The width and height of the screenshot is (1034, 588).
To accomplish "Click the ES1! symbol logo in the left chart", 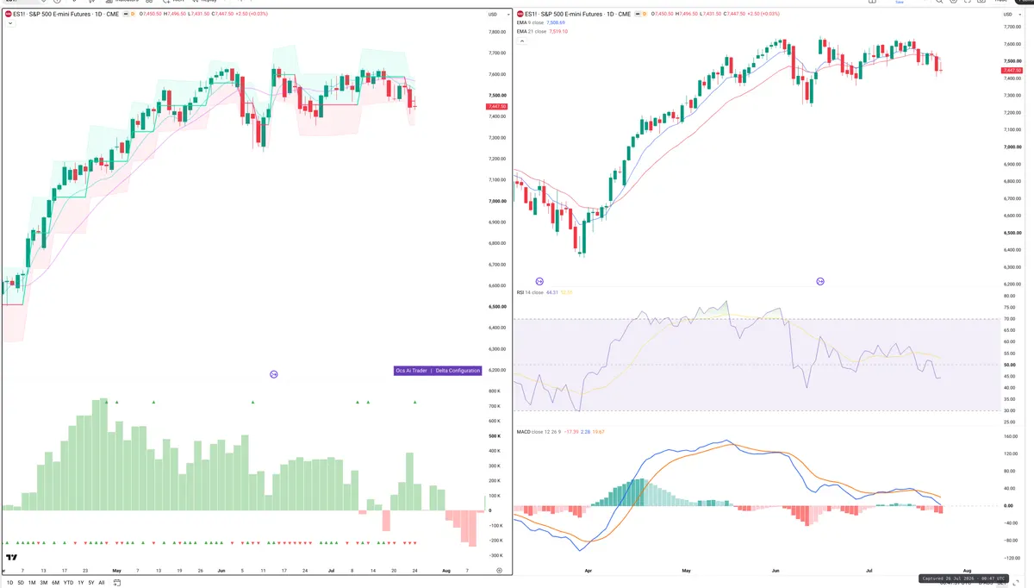I will pyautogui.click(x=9, y=15).
